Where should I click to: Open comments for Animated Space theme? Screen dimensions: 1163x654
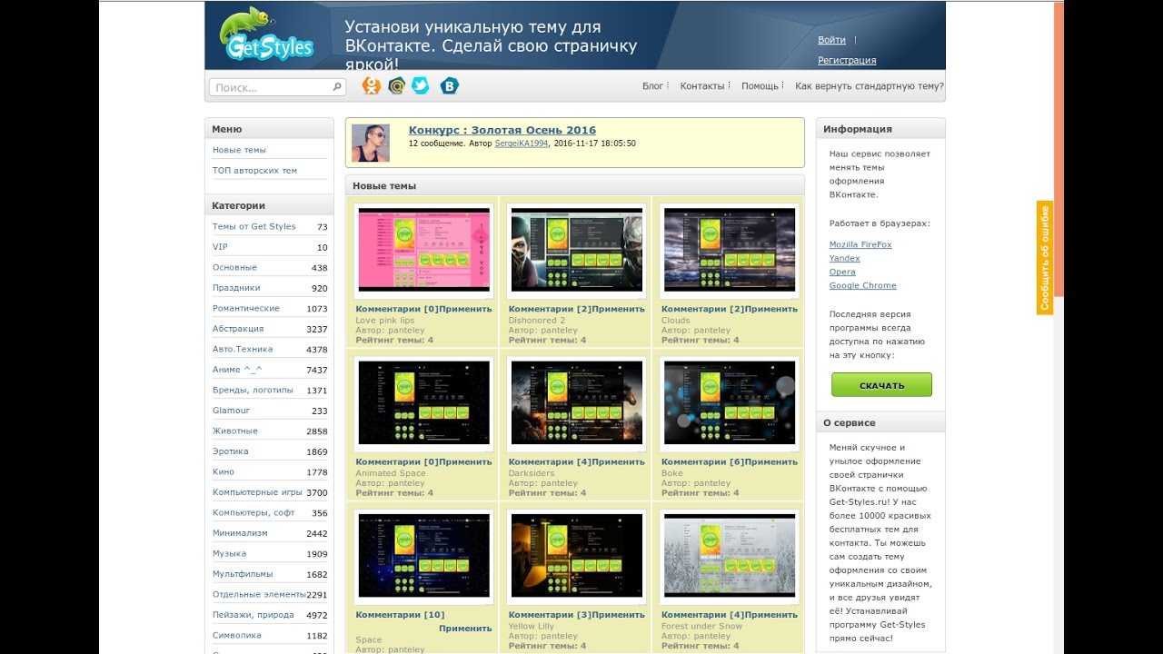click(x=397, y=461)
